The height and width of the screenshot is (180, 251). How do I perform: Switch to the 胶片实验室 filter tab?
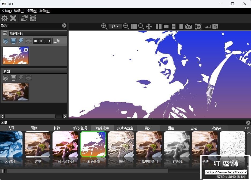(125, 128)
